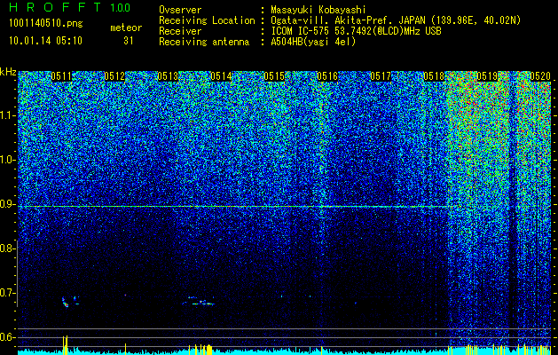Click the observer name Masayuki Kobayashi
This screenshot has height=355, width=558.
point(318,10)
